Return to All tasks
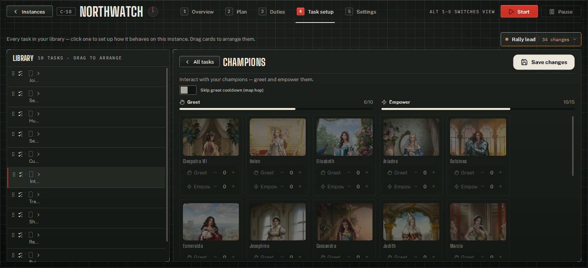Screen dimensions: 588x268 (x=200, y=62)
